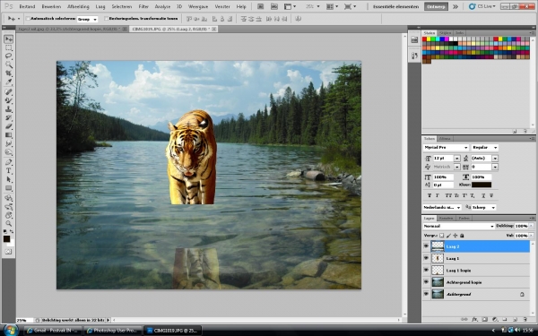This screenshot has width=538, height=336.
Task: Click the foreground color swatch
Action: tap(6, 239)
